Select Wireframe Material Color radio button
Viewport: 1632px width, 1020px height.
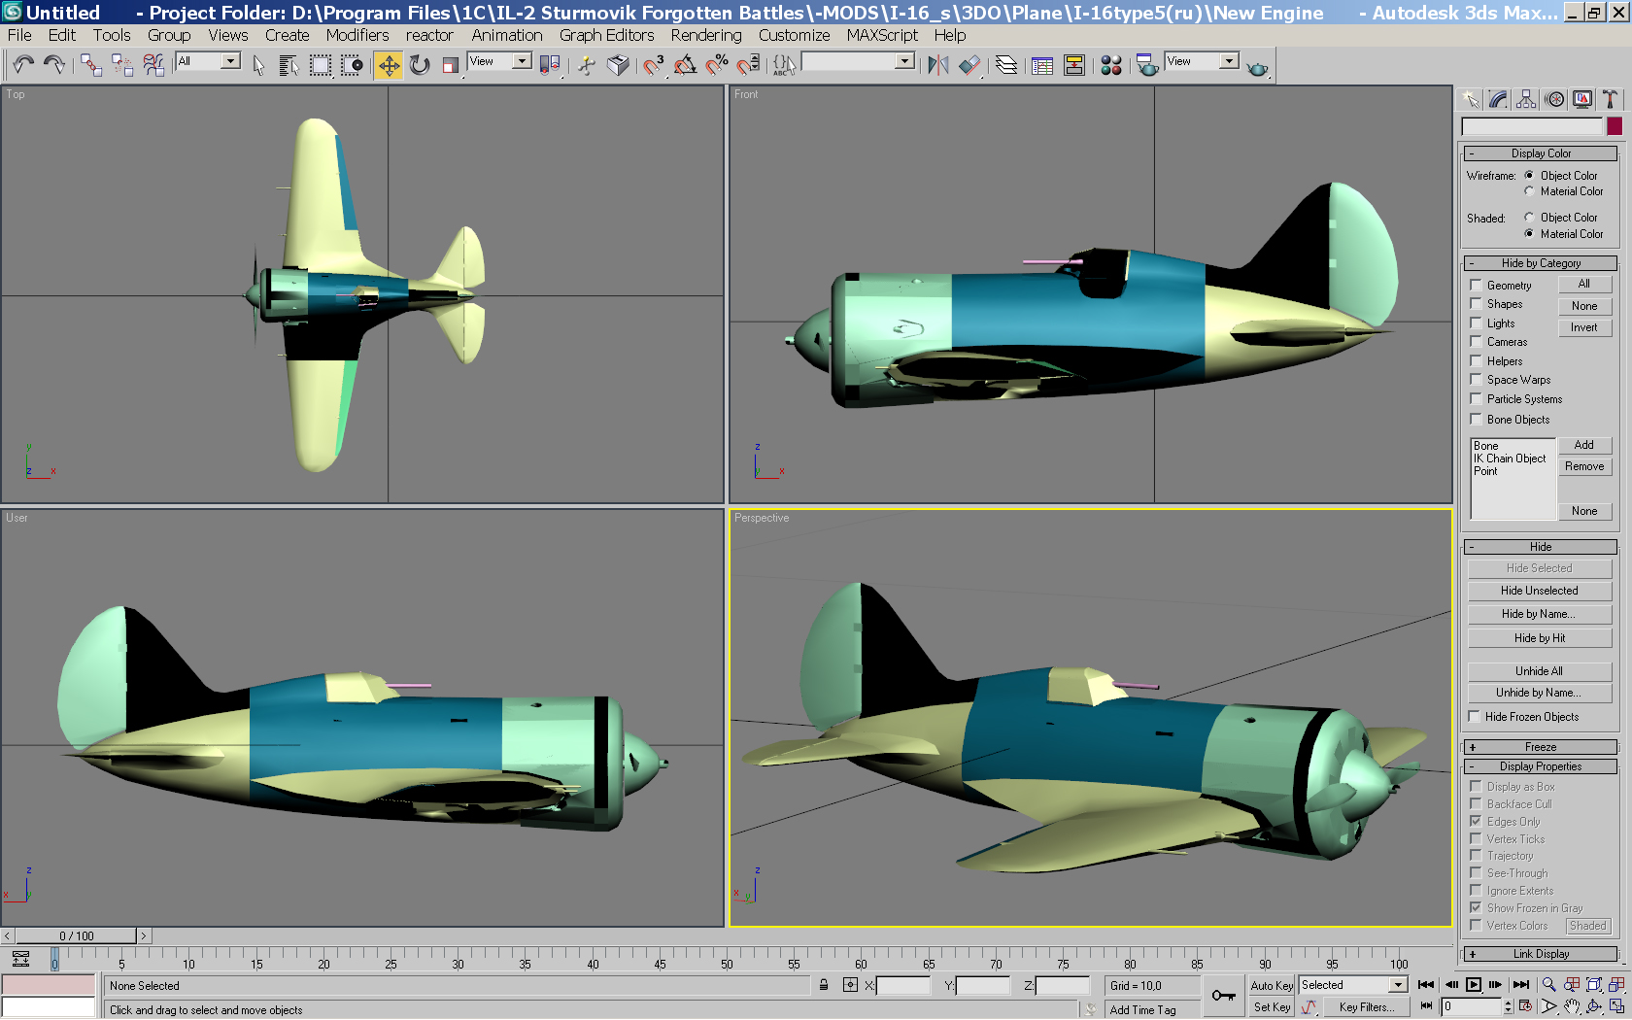click(1529, 191)
